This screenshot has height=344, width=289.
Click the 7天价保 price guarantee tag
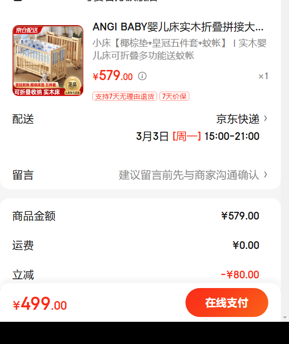[174, 96]
